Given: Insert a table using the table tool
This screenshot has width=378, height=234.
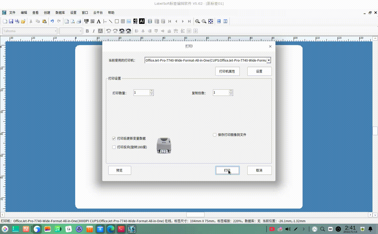Looking at the screenshot, I should (123, 21).
